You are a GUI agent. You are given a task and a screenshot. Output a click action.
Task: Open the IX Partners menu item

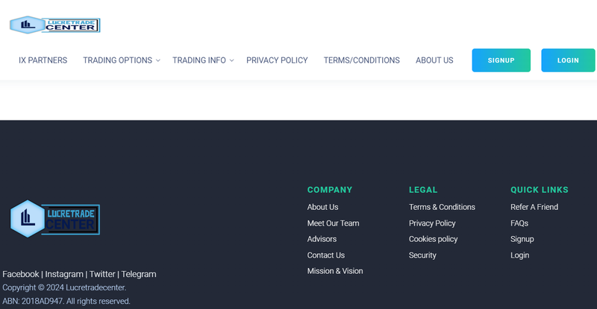coord(43,60)
